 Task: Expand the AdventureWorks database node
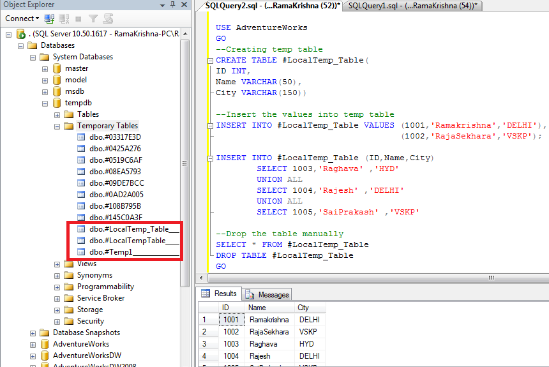pyautogui.click(x=33, y=344)
